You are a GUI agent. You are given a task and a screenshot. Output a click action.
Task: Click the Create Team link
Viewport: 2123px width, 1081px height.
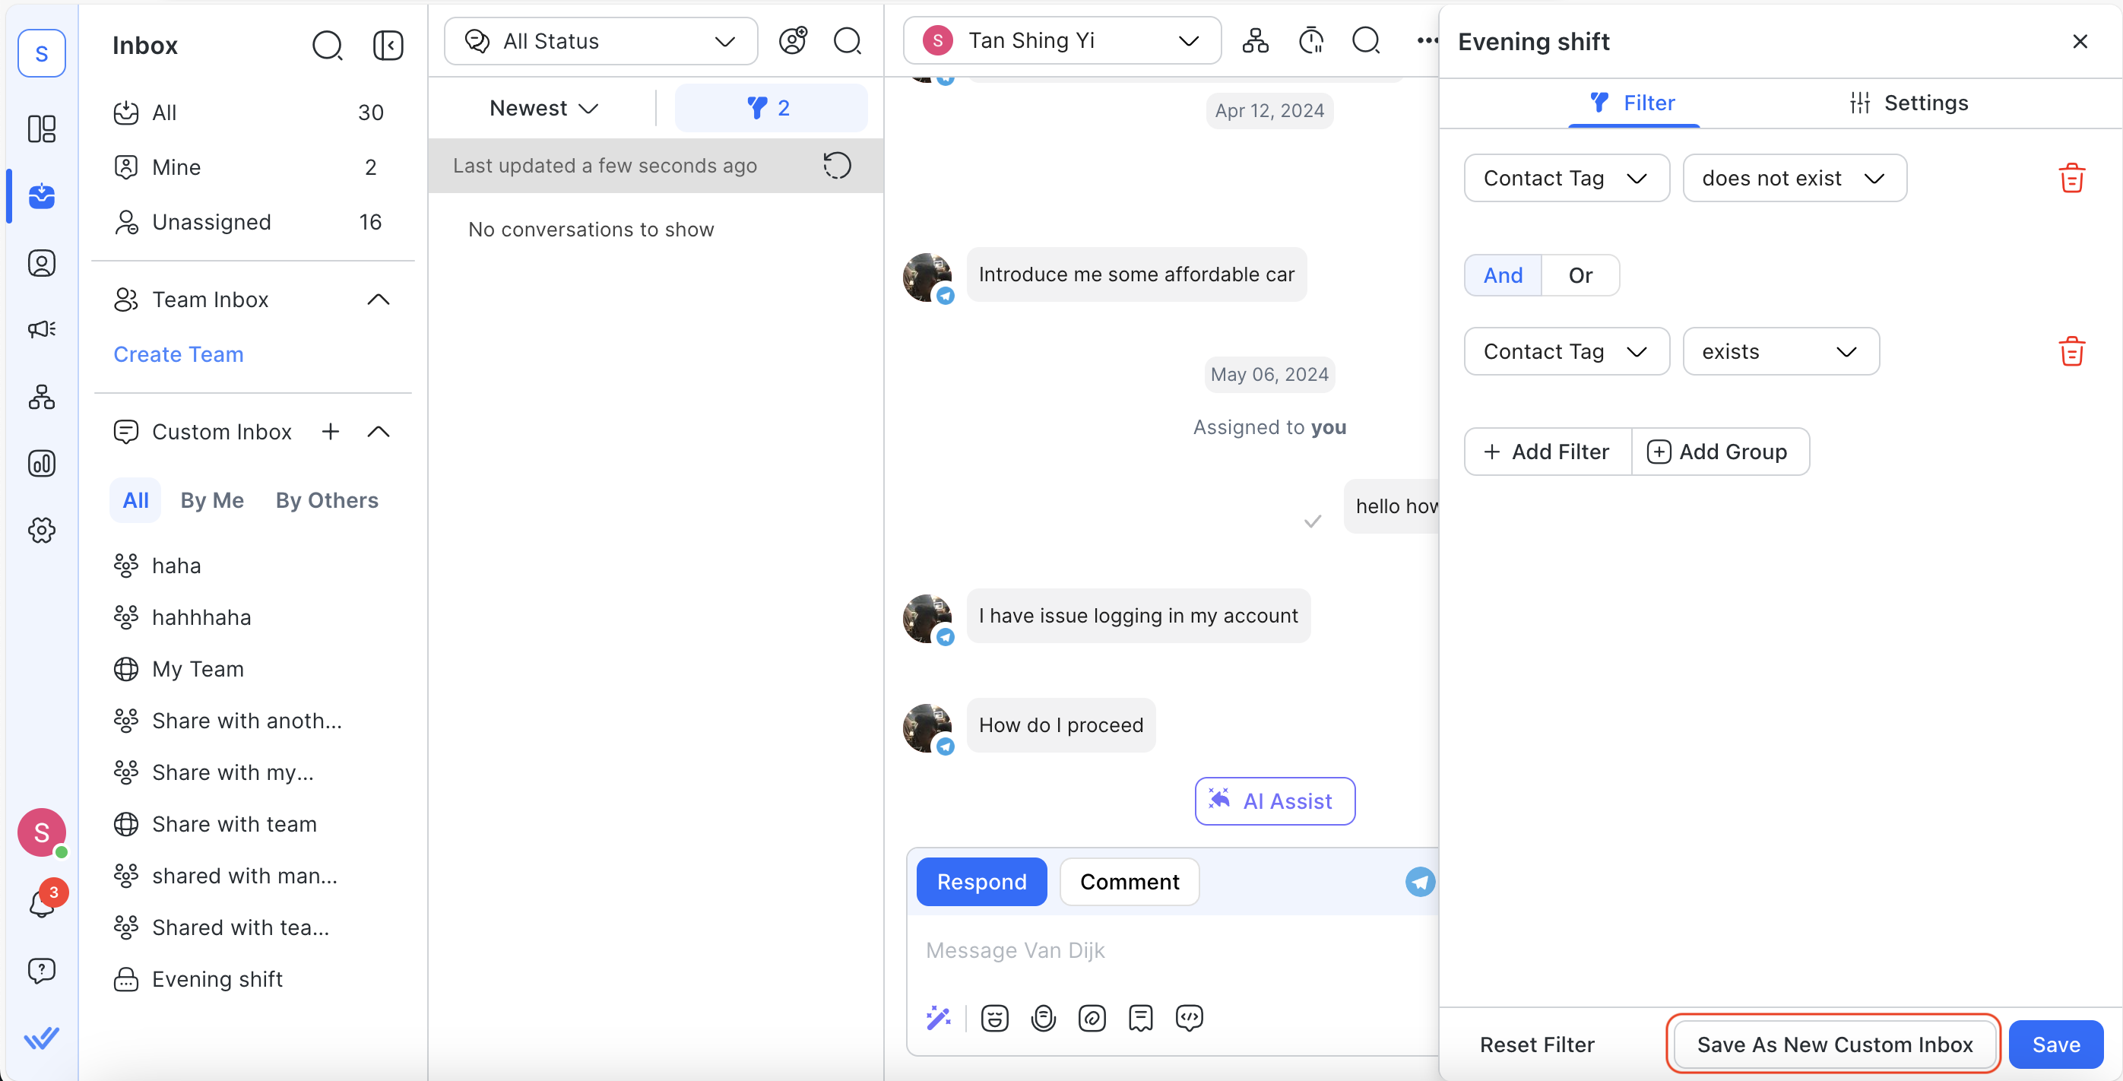178,354
